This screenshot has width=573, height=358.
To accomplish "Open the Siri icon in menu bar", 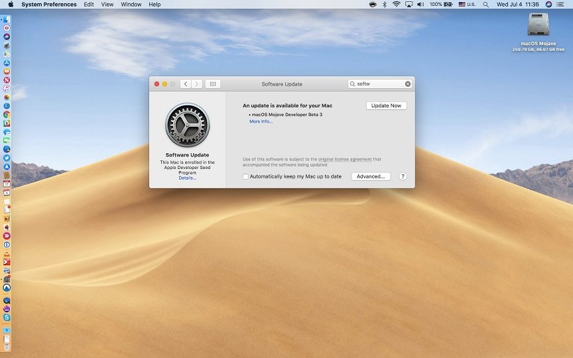I will coord(548,5).
